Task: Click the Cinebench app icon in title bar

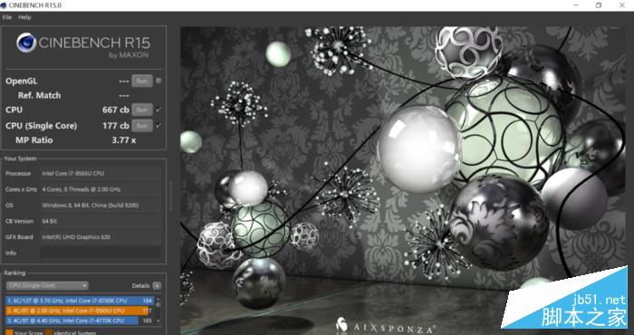Action: (4, 5)
